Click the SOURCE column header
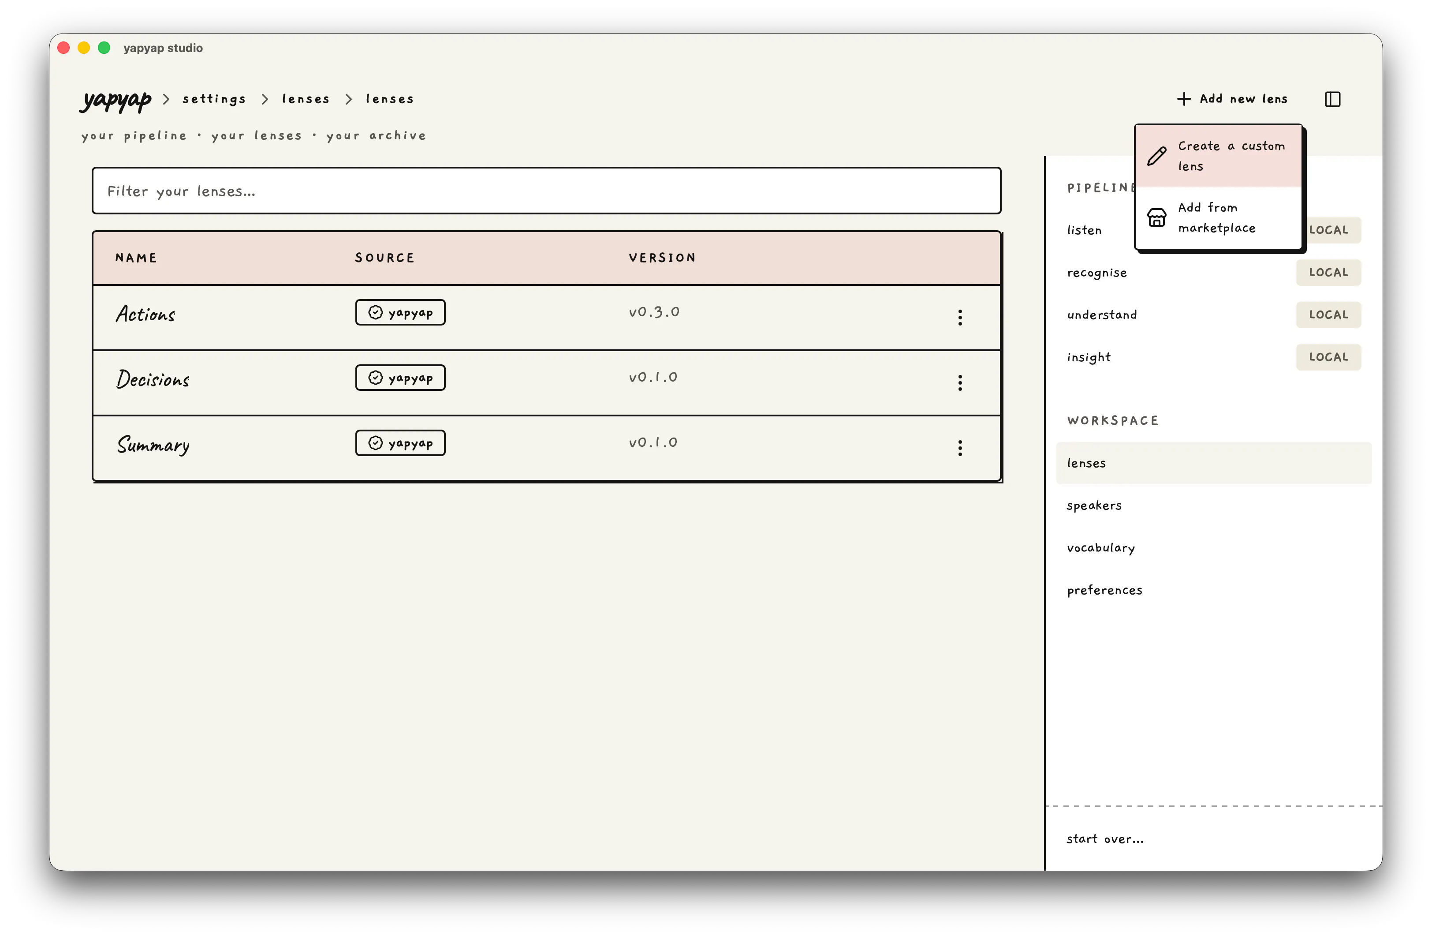1432x936 pixels. coord(384,258)
